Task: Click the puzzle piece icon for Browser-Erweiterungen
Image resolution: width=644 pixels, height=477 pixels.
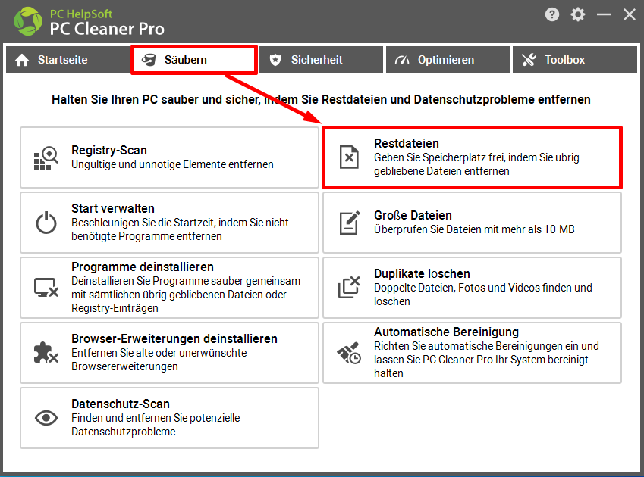Action: (x=46, y=352)
